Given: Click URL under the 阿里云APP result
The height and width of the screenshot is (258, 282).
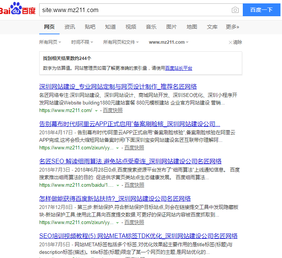Looking at the screenshot, I should pyautogui.click(x=76, y=148).
